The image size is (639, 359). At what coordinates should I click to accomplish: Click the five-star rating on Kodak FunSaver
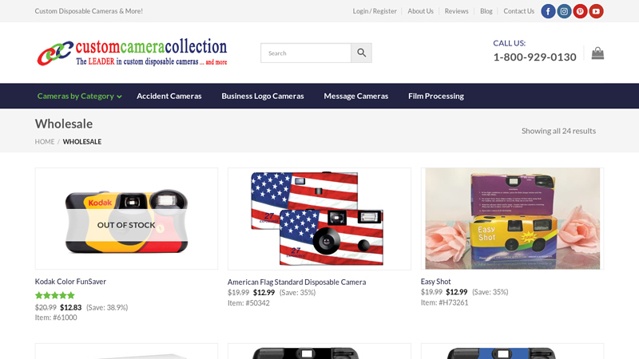pos(55,295)
